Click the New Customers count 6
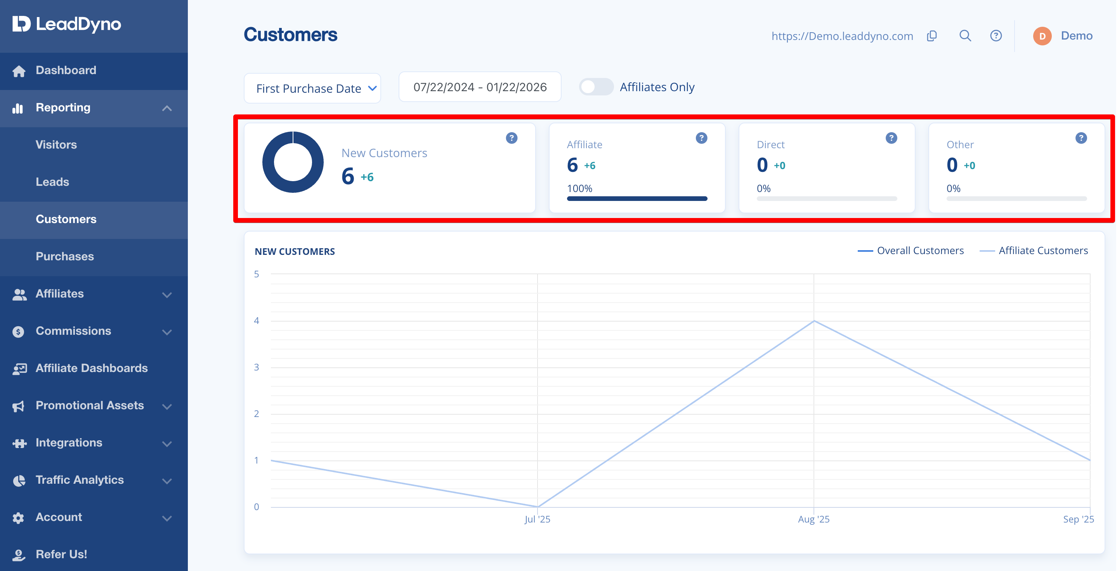Screen dimensions: 1117x571 (x=347, y=177)
